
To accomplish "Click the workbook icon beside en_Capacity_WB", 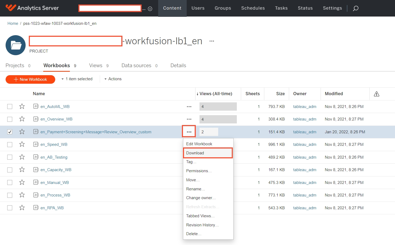I will [36, 169].
